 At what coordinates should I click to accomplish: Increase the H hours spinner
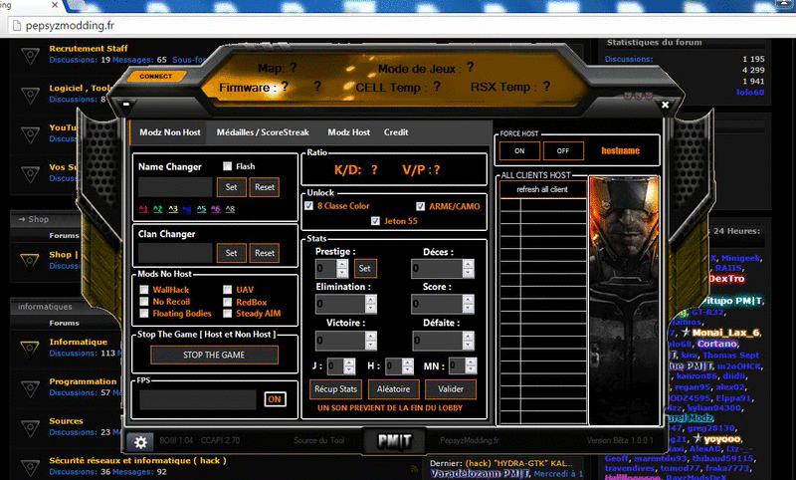[x=407, y=362]
